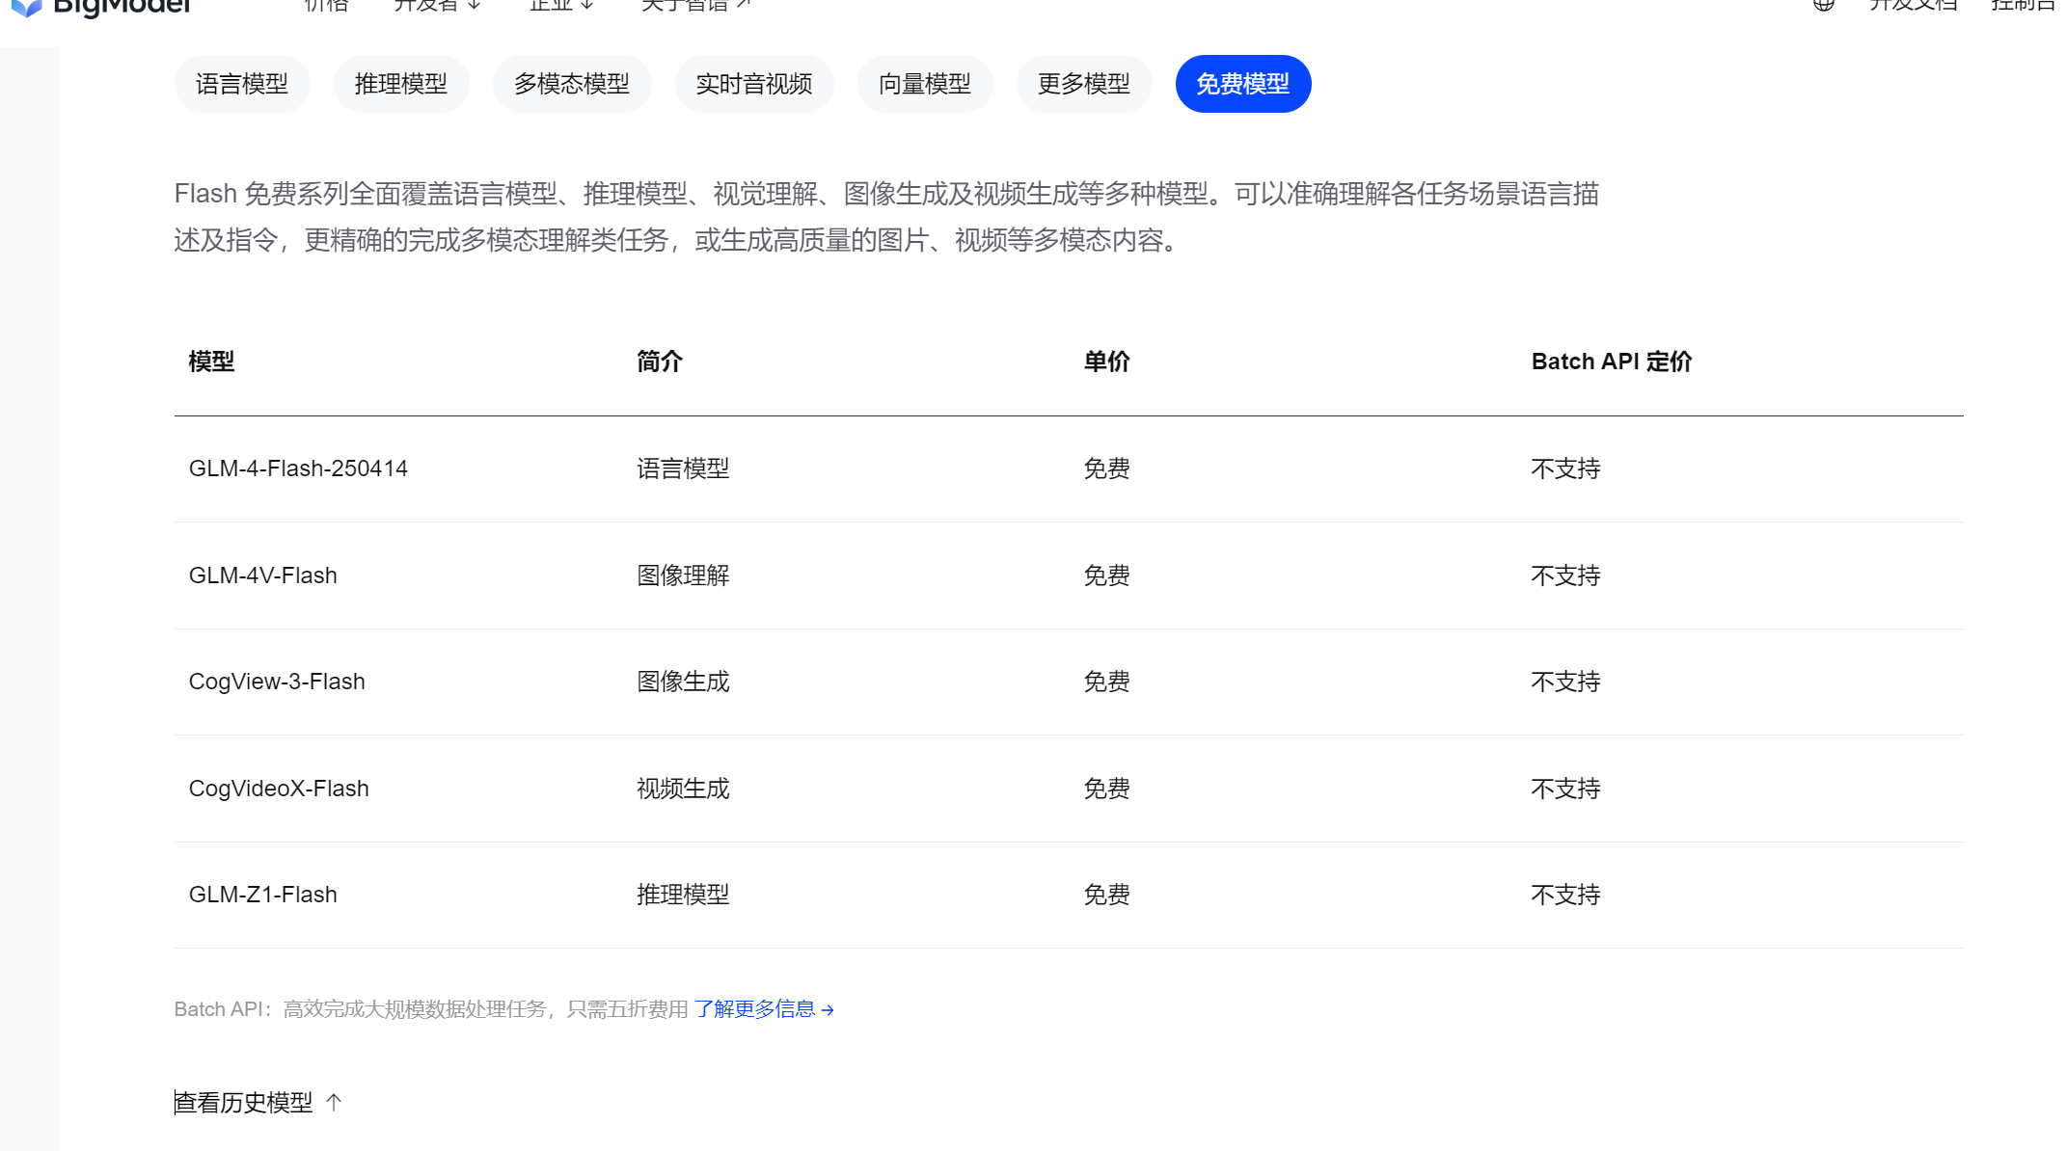Image resolution: width=2066 pixels, height=1151 pixels.
Task: Click the BigModel logo icon
Action: pyautogui.click(x=27, y=8)
